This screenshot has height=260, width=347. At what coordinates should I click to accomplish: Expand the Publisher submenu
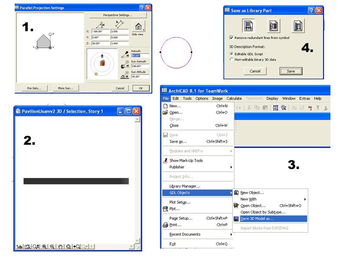coord(231,167)
